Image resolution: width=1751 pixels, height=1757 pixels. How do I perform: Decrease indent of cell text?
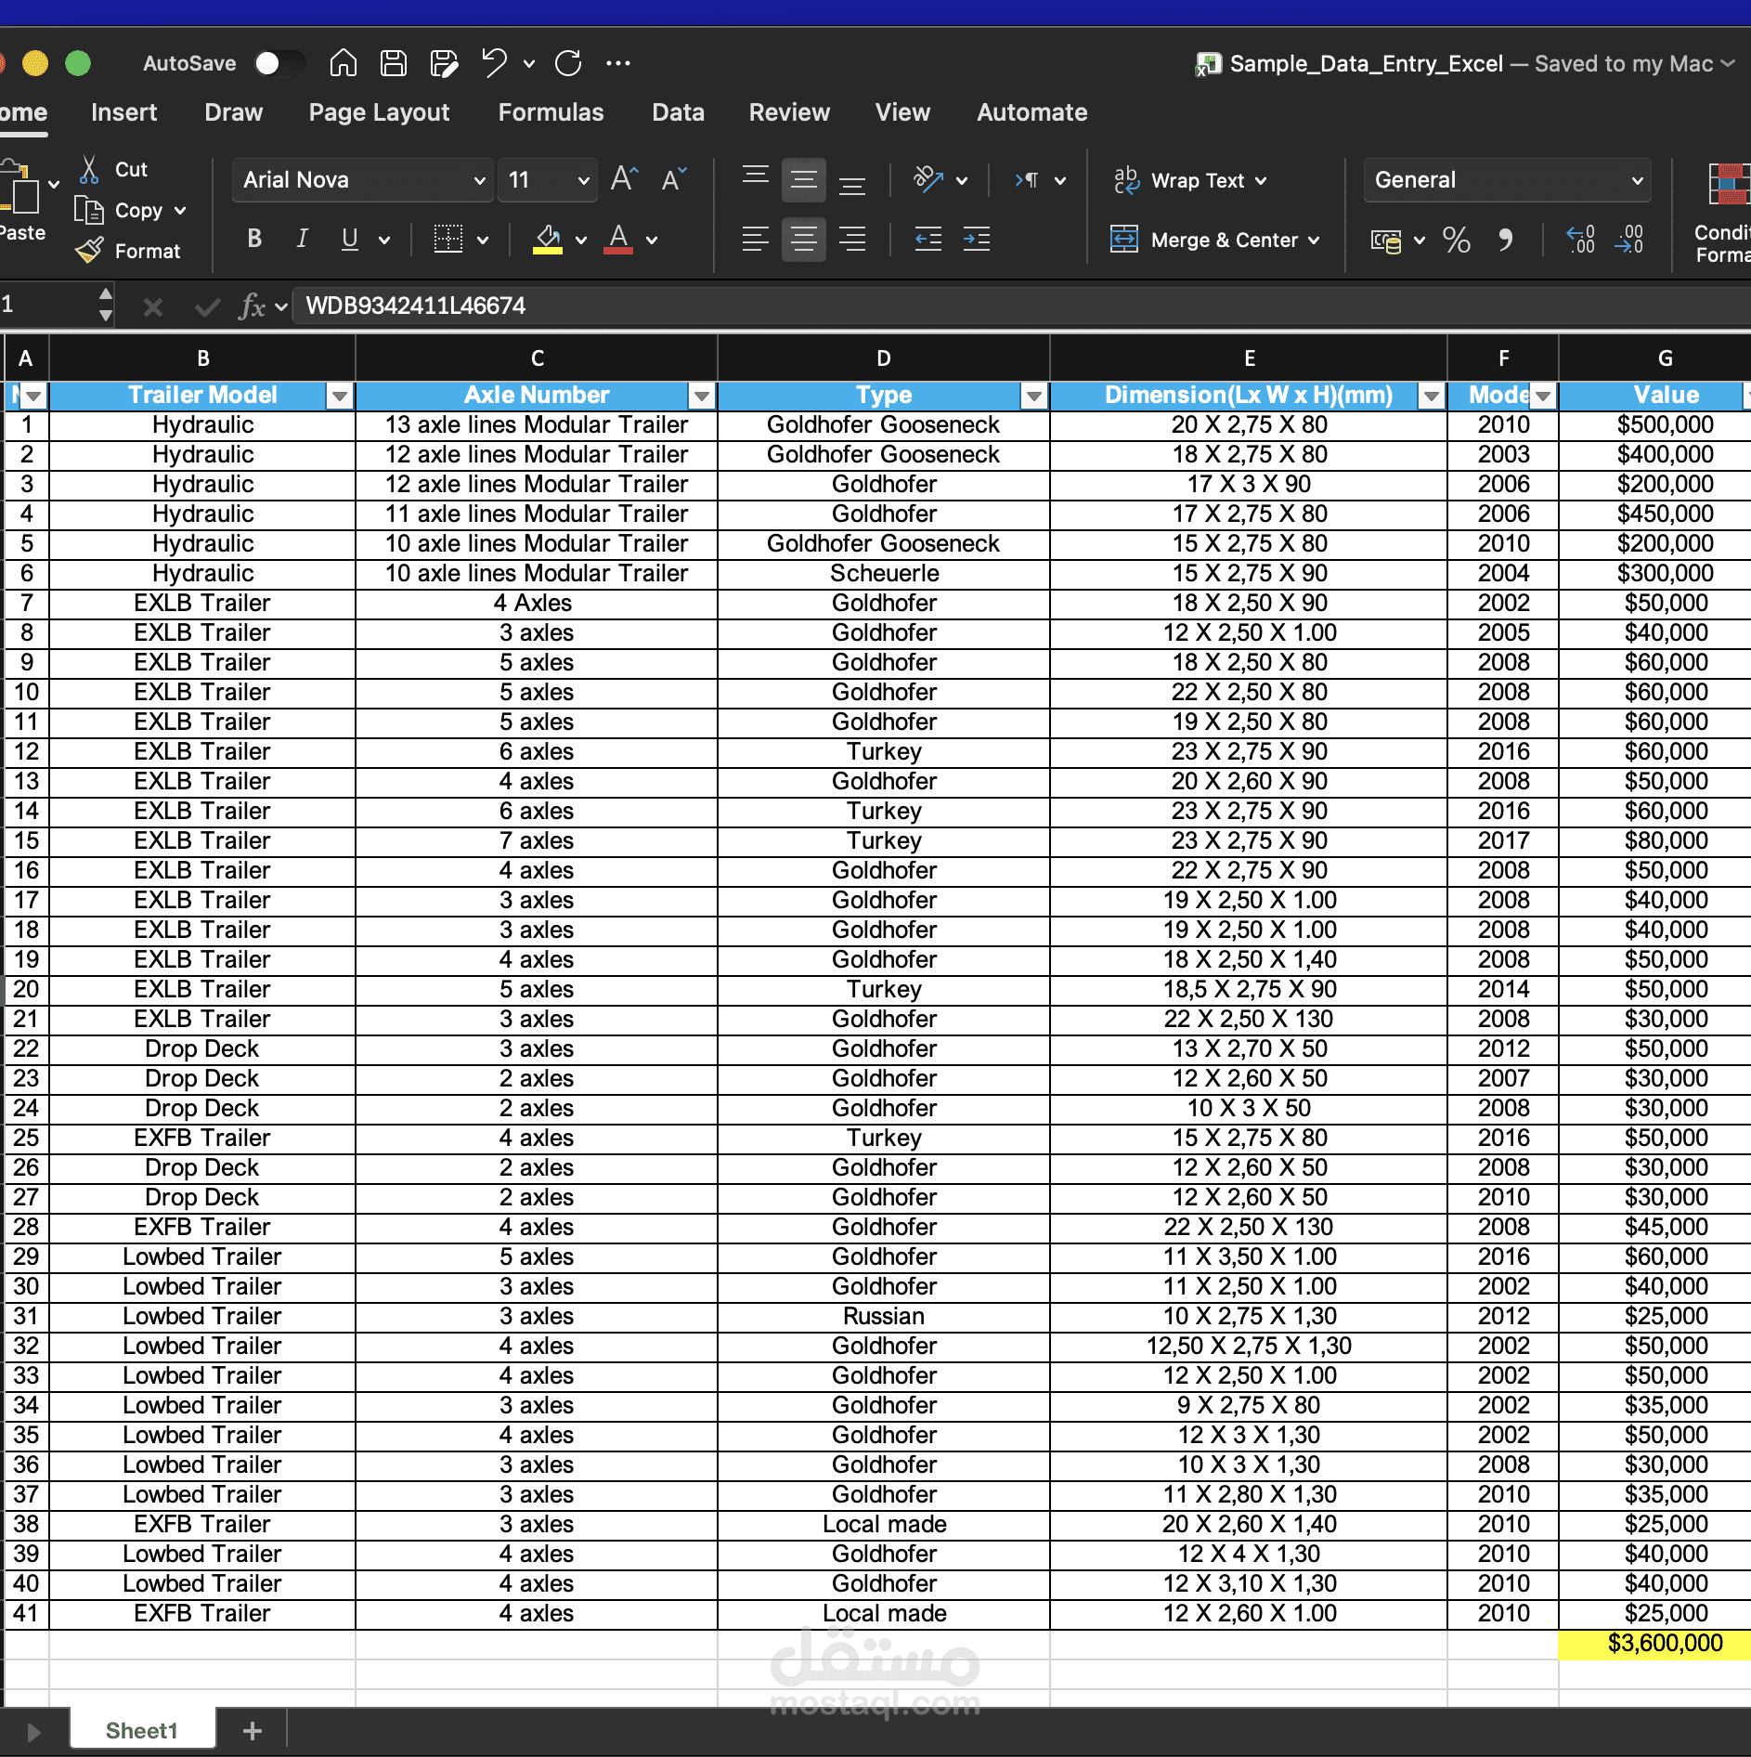(927, 240)
